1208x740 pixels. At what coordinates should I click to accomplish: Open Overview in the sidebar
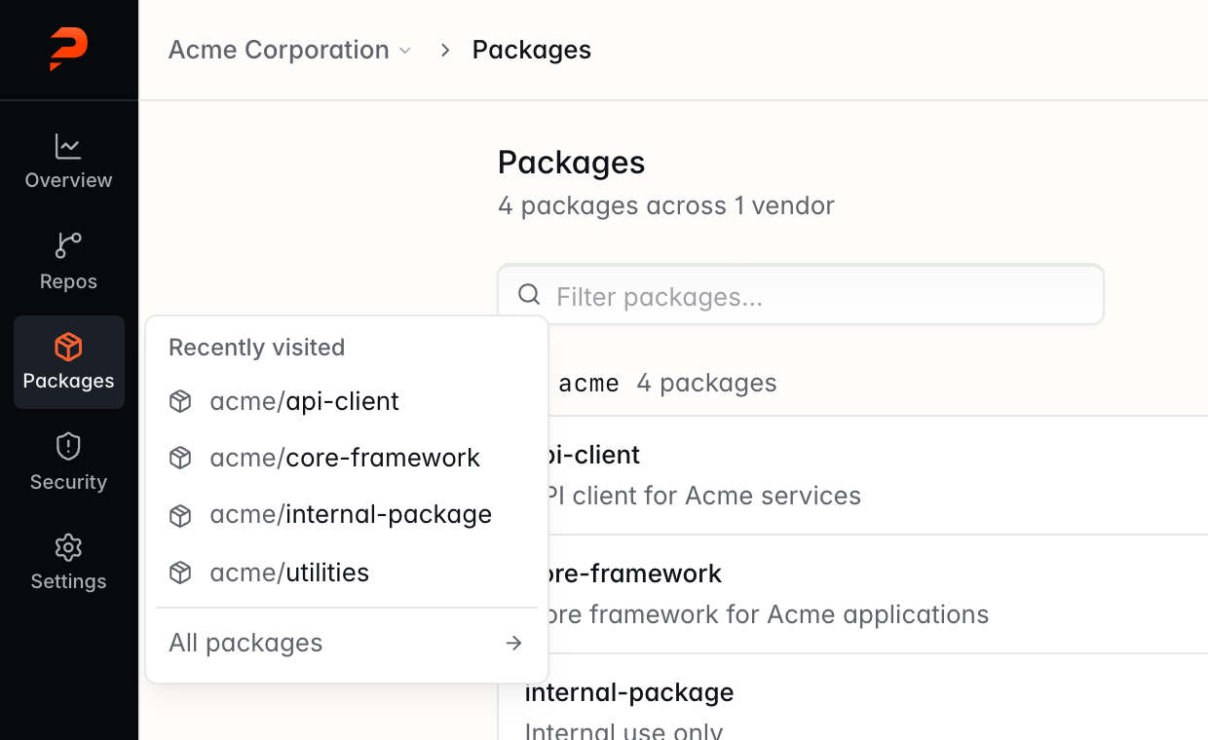[69, 162]
